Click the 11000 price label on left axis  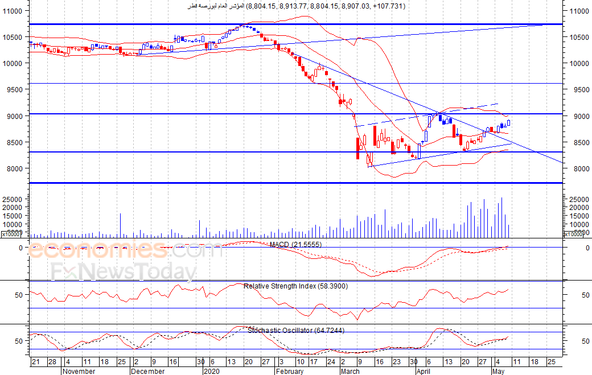point(13,11)
